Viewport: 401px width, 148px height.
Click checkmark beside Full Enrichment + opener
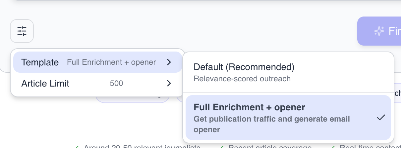pyautogui.click(x=381, y=117)
